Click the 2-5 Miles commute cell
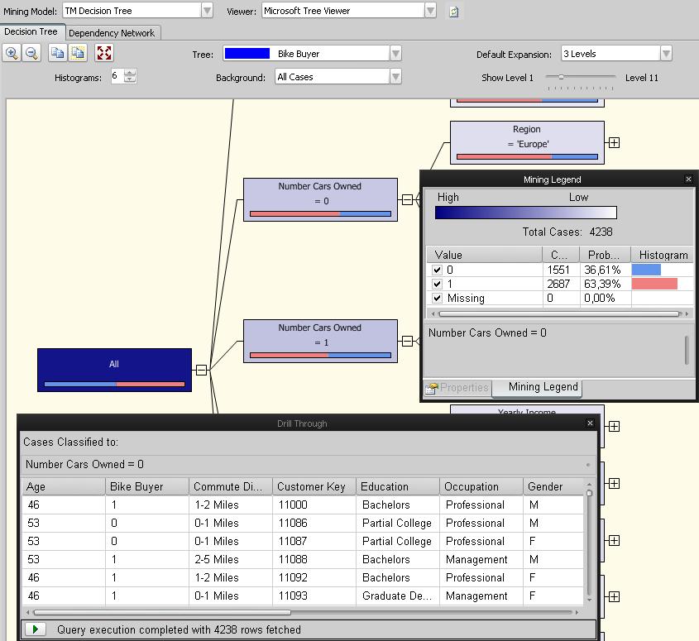The image size is (699, 641). (231, 559)
